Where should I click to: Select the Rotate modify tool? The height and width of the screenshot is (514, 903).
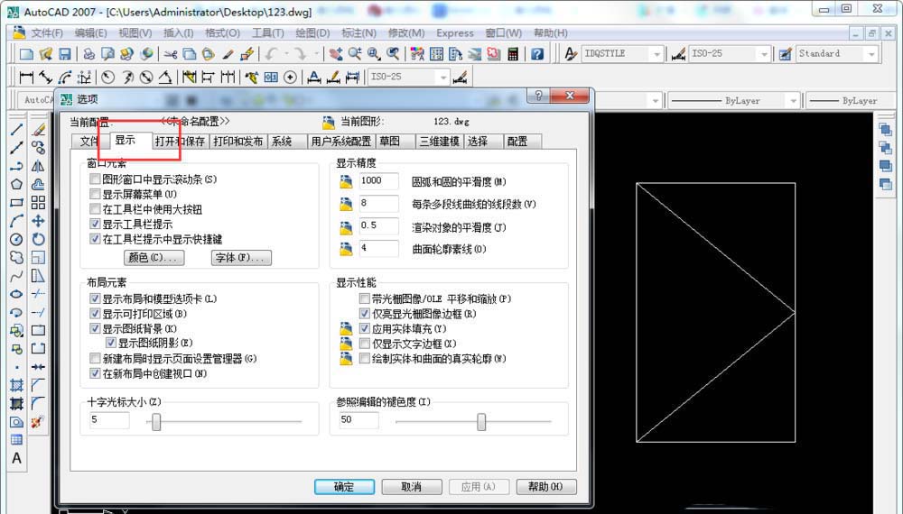(x=38, y=239)
